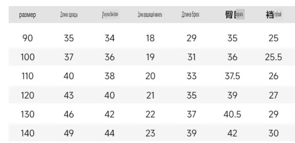Image resolution: width=295 pixels, height=143 pixels.
Task: Click the Покупка Вай-фая header
Action: coord(110,15)
